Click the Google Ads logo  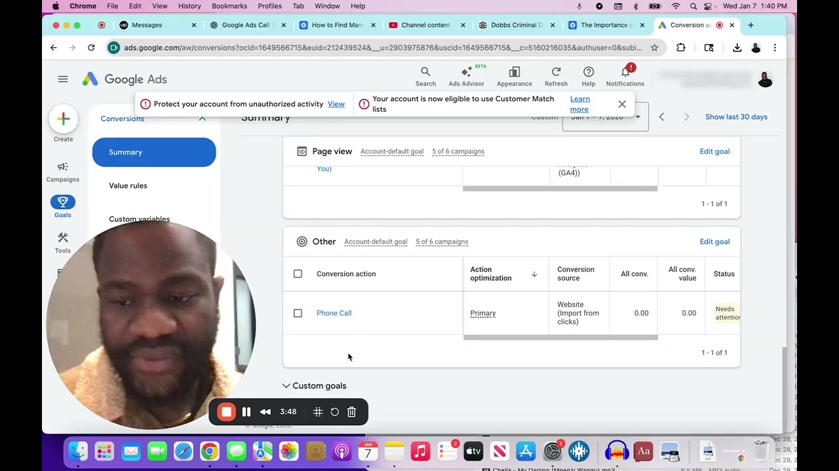tap(125, 79)
